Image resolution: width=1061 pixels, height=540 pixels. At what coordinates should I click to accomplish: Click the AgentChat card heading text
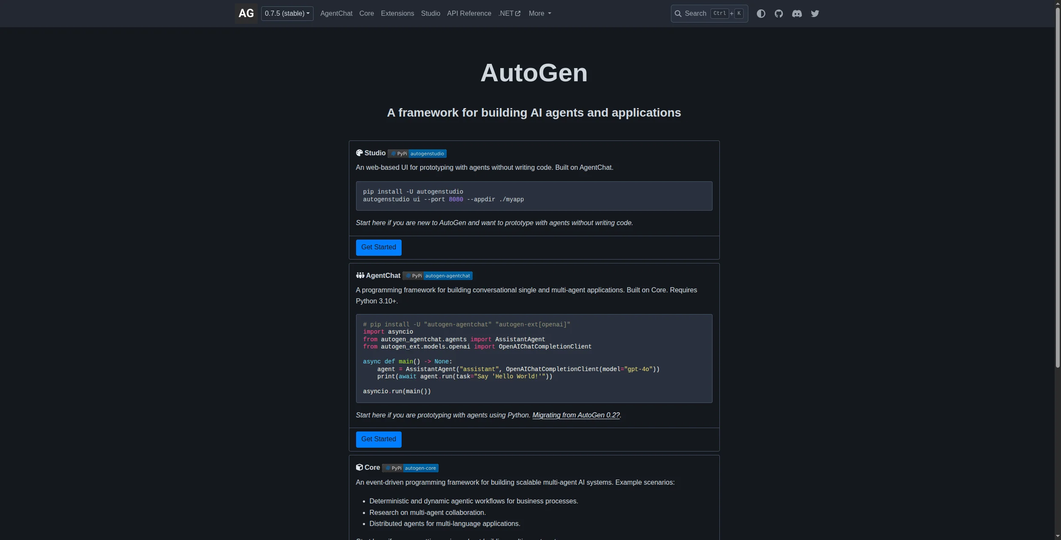coord(383,276)
